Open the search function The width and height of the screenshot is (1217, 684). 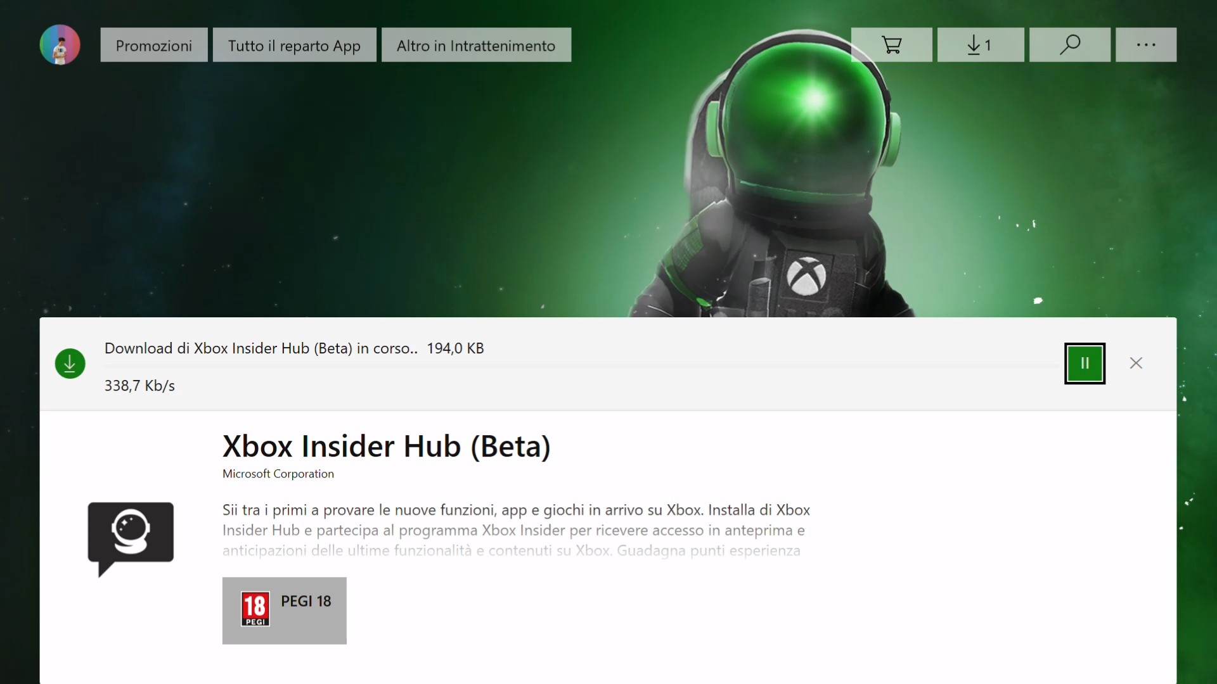click(1069, 45)
